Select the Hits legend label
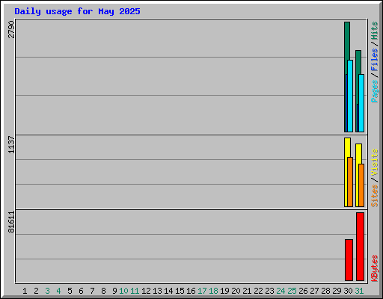This screenshot has height=299, width=383. click(374, 31)
